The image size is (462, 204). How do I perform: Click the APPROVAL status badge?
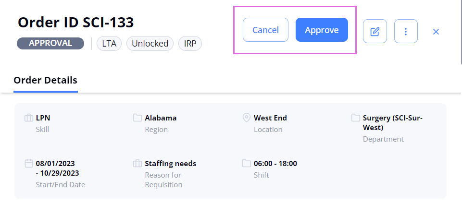coord(50,43)
